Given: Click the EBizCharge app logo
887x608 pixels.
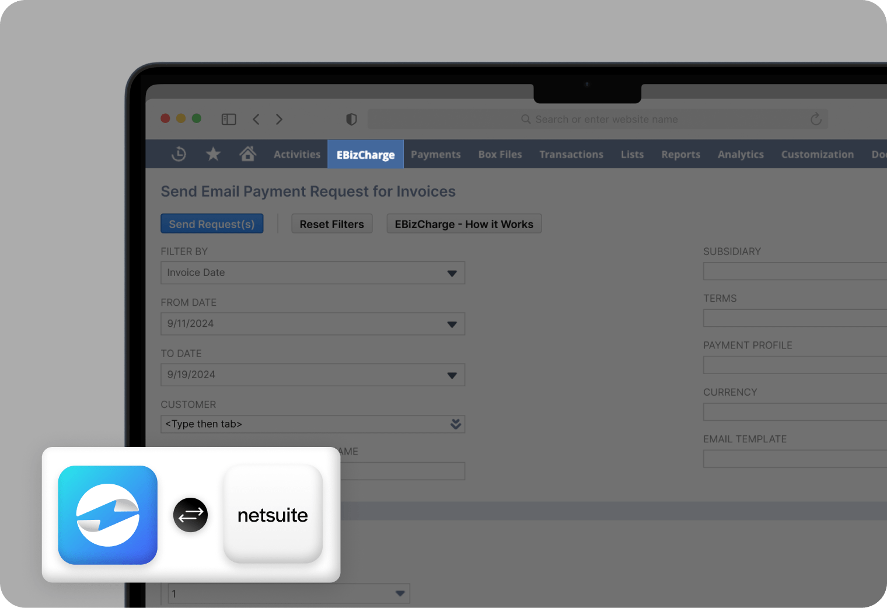Looking at the screenshot, I should [x=107, y=515].
